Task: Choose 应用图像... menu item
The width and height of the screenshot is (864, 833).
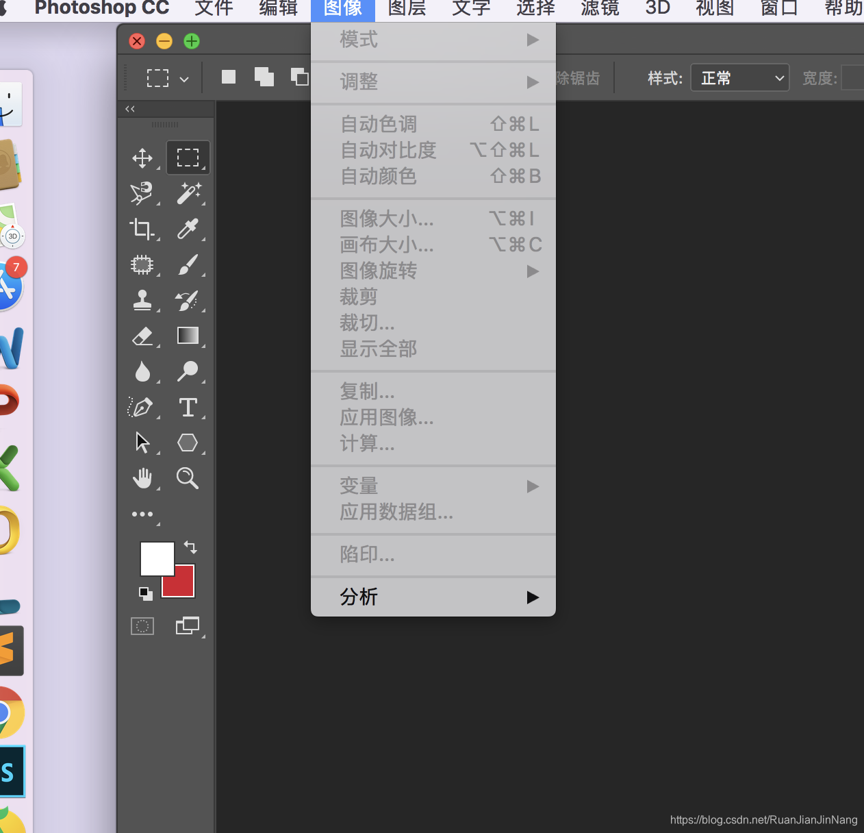Action: [433, 418]
